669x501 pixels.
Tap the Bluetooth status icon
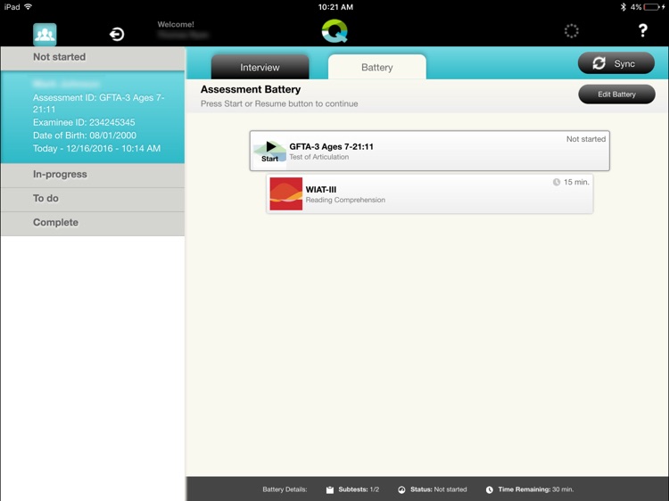(623, 7)
